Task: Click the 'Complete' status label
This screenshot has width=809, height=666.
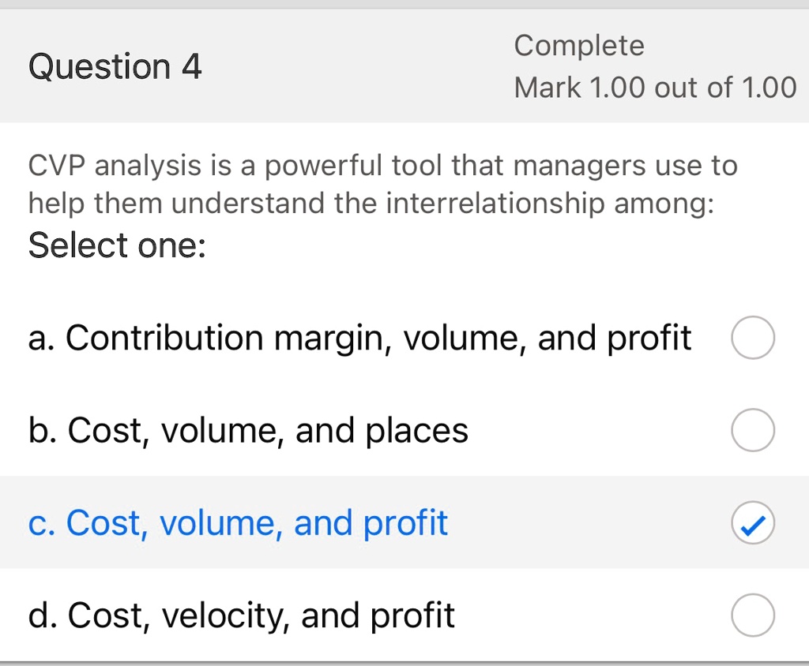Action: [x=579, y=45]
